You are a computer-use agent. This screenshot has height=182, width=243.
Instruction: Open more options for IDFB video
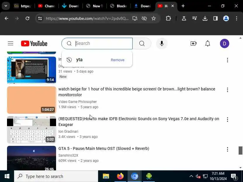pyautogui.click(x=227, y=120)
